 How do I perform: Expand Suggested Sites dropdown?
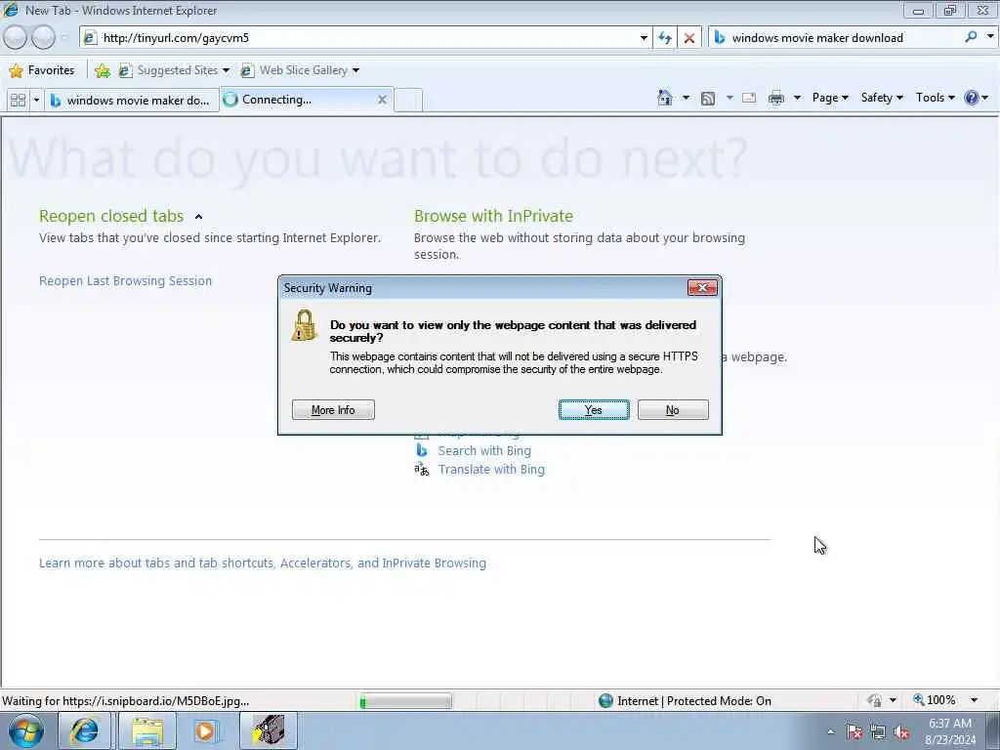pyautogui.click(x=226, y=70)
